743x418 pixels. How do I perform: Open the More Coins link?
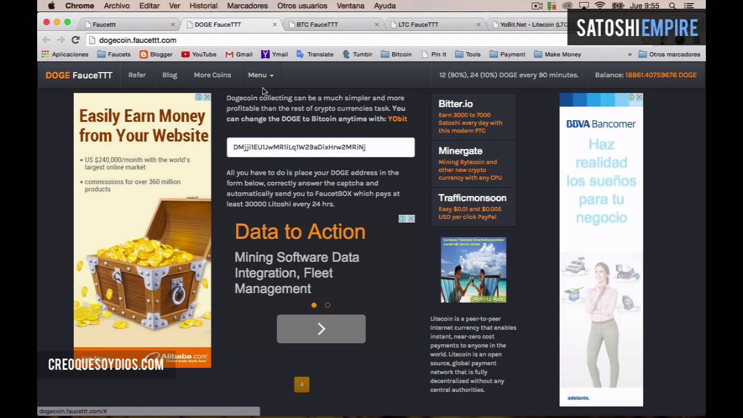coord(212,75)
